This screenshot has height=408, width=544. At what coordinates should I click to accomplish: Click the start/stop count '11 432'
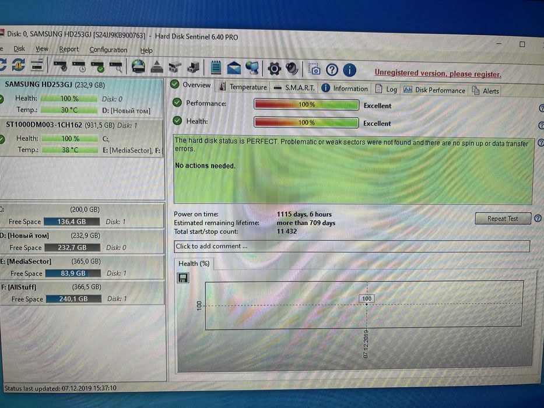[x=287, y=231]
